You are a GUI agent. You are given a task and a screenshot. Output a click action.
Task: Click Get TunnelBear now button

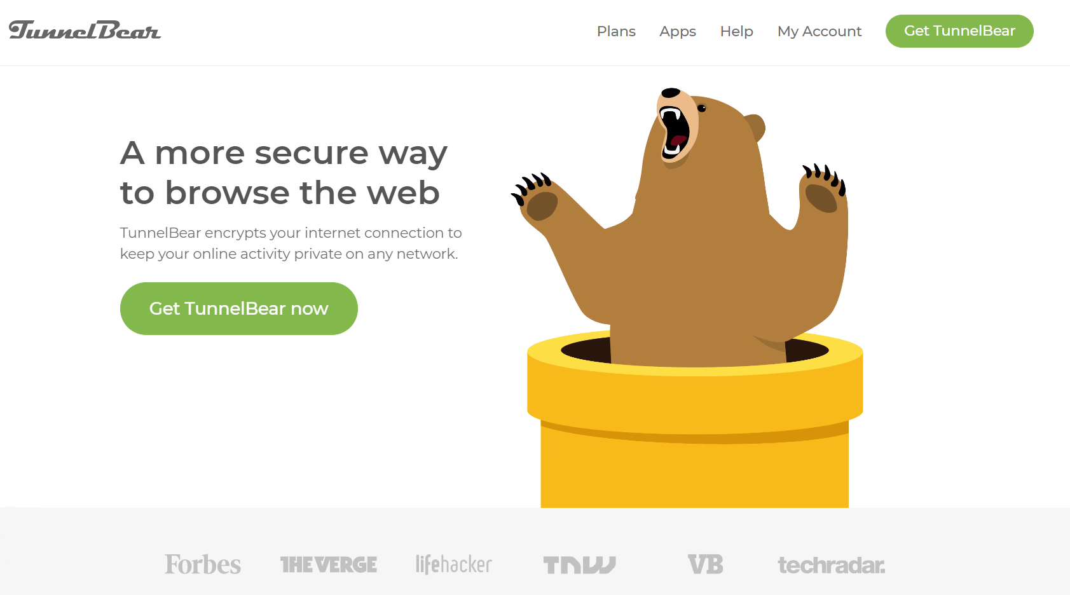click(239, 308)
